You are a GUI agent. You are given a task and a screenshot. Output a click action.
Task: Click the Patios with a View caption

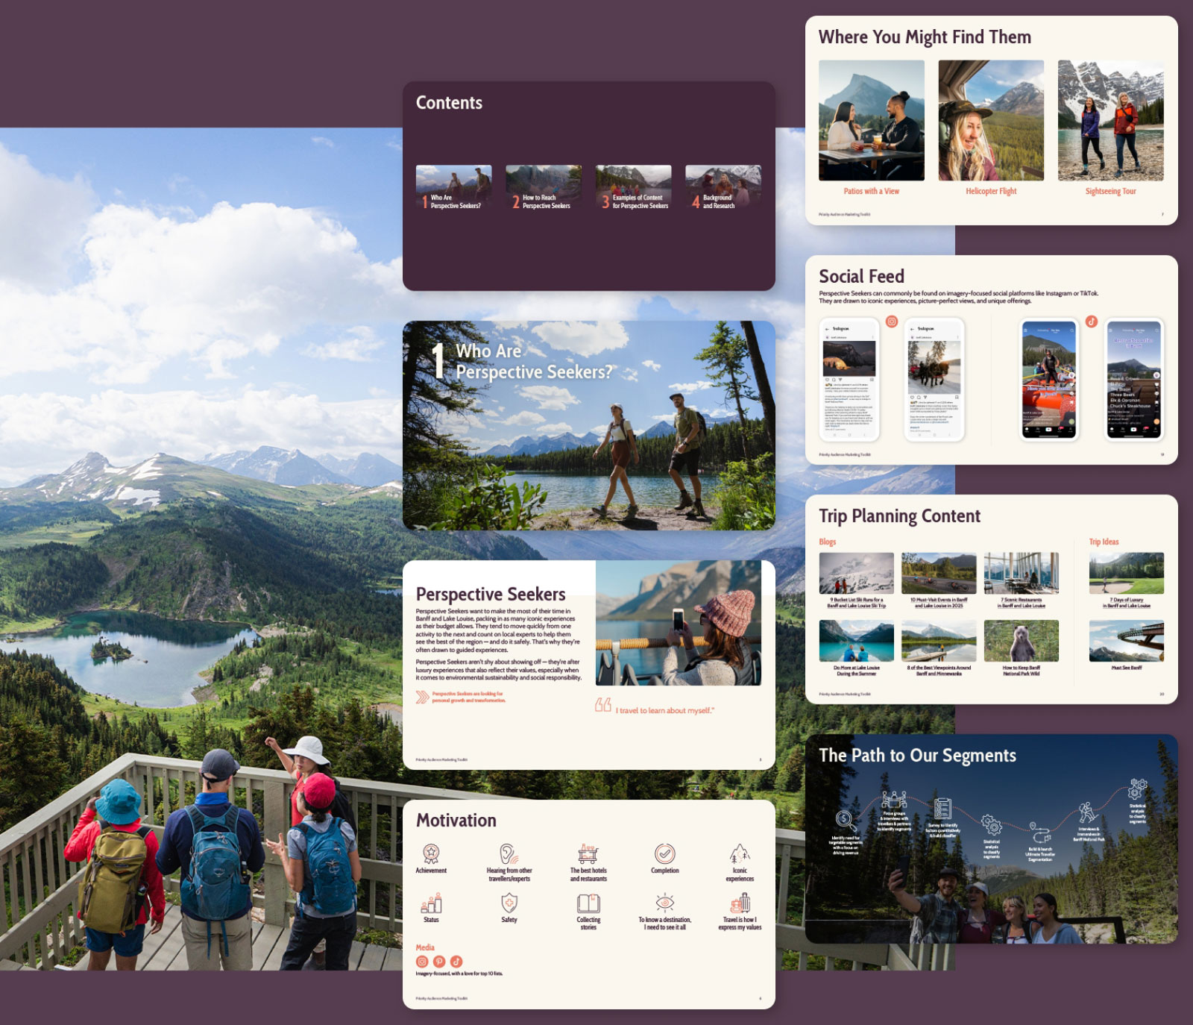pos(871,191)
